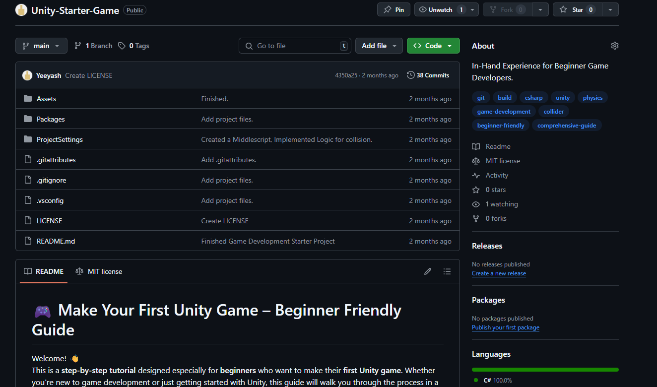Open the Fork options dropdown arrow
Screen dimensions: 657x387
click(541, 9)
